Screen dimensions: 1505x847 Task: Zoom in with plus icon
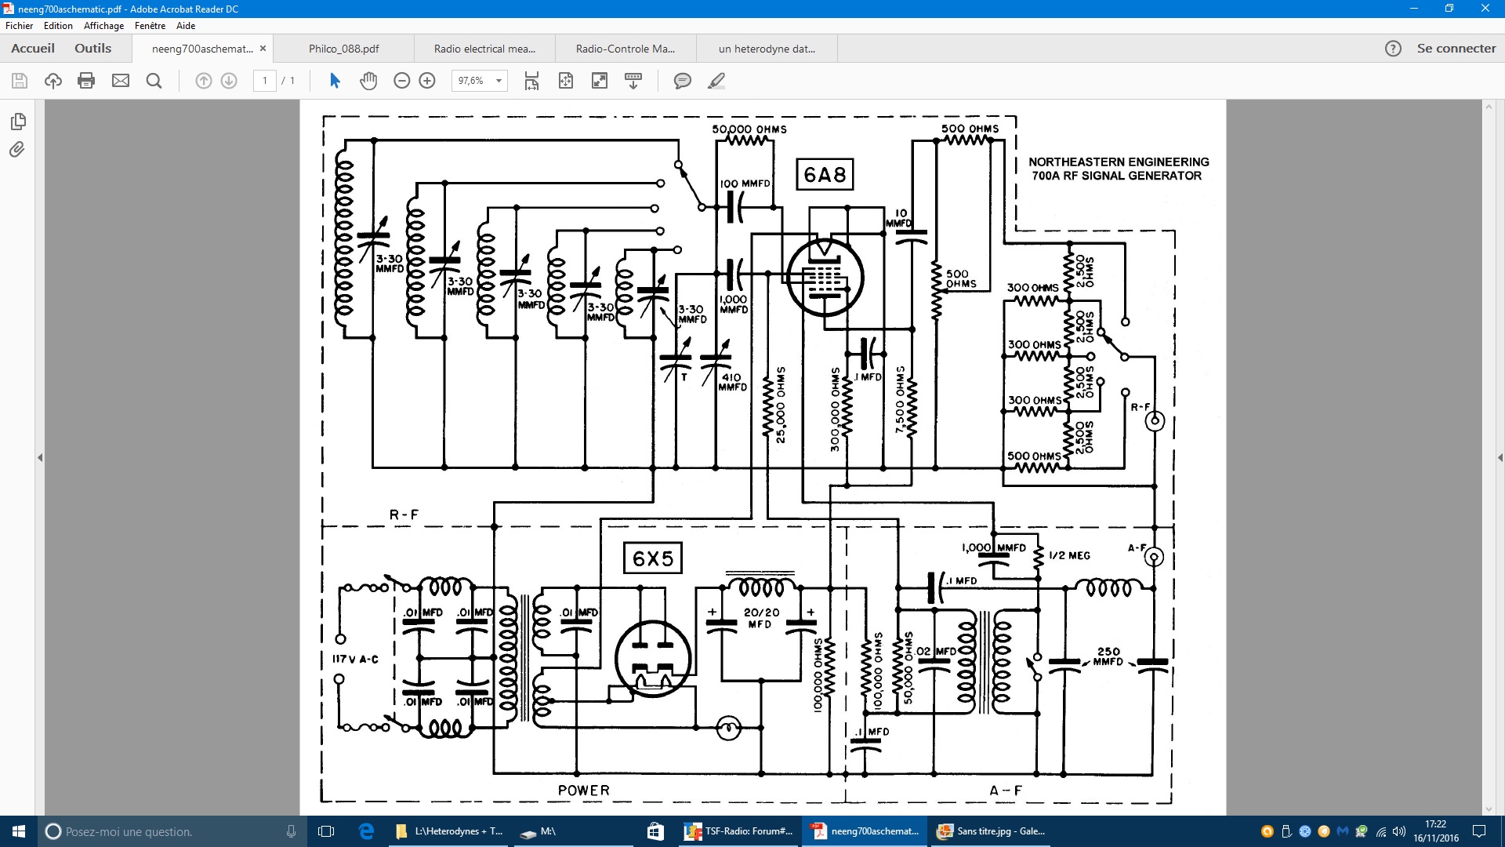point(427,81)
